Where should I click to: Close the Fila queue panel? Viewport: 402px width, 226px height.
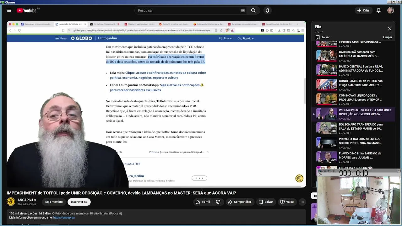tap(389, 29)
